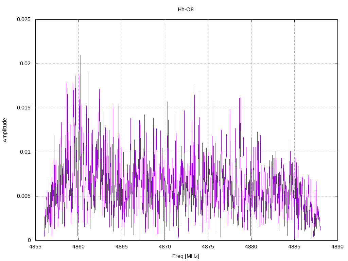Click the 4875 x-axis tick label
This screenshot has width=348, height=261.
(x=208, y=247)
